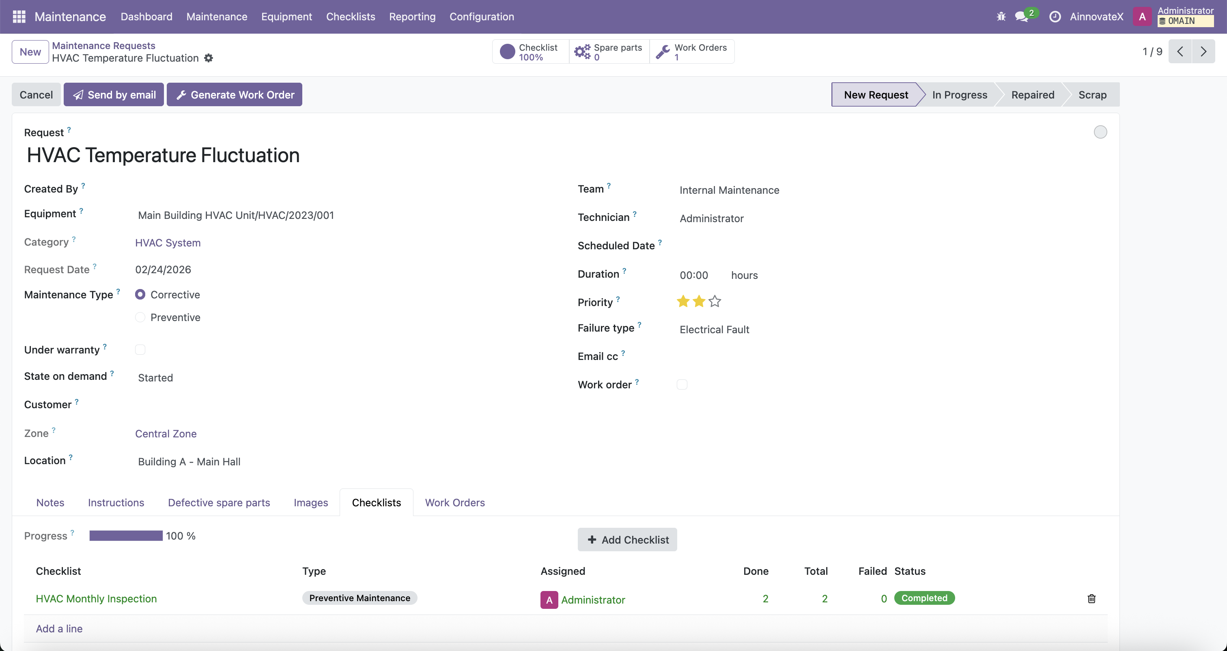Open the Reporting menu
Image resolution: width=1227 pixels, height=651 pixels.
click(412, 17)
